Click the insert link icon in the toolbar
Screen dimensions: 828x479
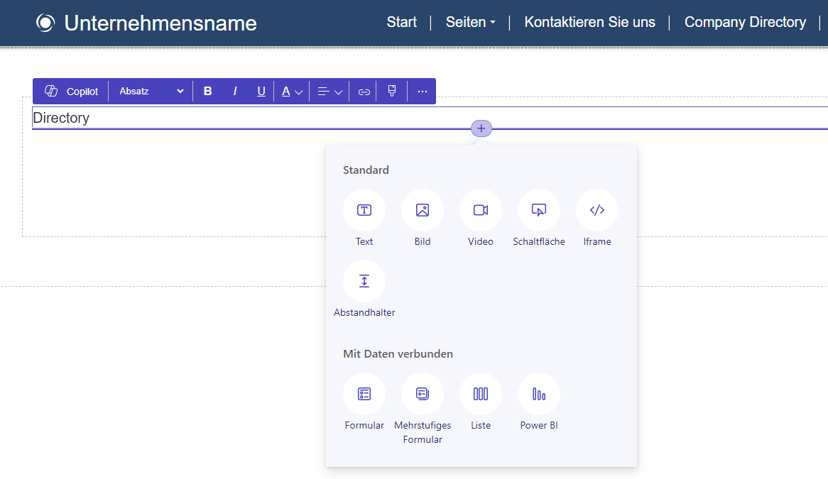363,91
